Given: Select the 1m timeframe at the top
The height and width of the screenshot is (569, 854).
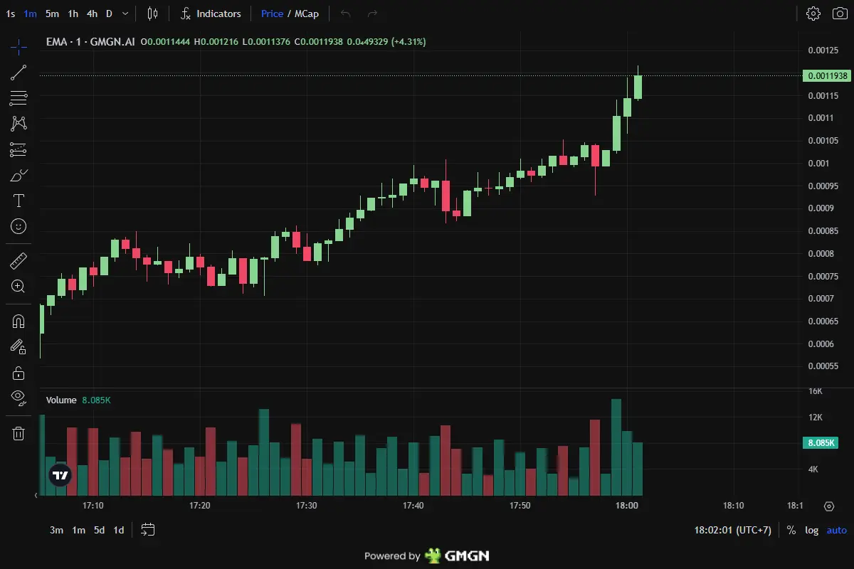Looking at the screenshot, I should click(x=30, y=14).
